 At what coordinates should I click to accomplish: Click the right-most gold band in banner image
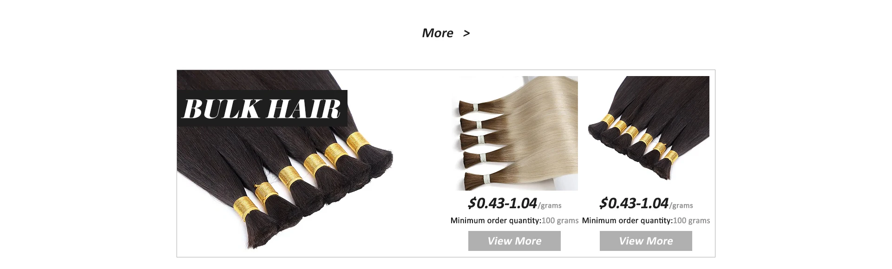coord(357,143)
